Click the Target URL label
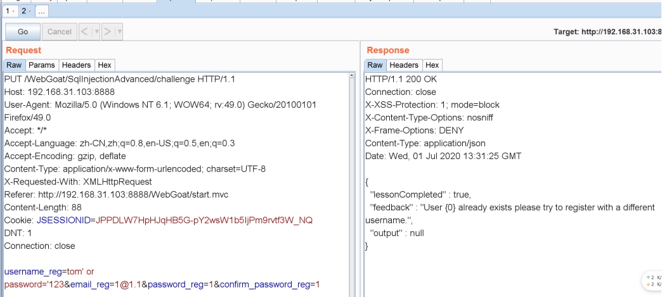662x297 pixels. click(x=607, y=32)
